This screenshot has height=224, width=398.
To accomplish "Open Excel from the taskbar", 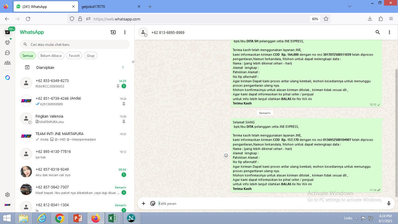I will tap(113, 218).
